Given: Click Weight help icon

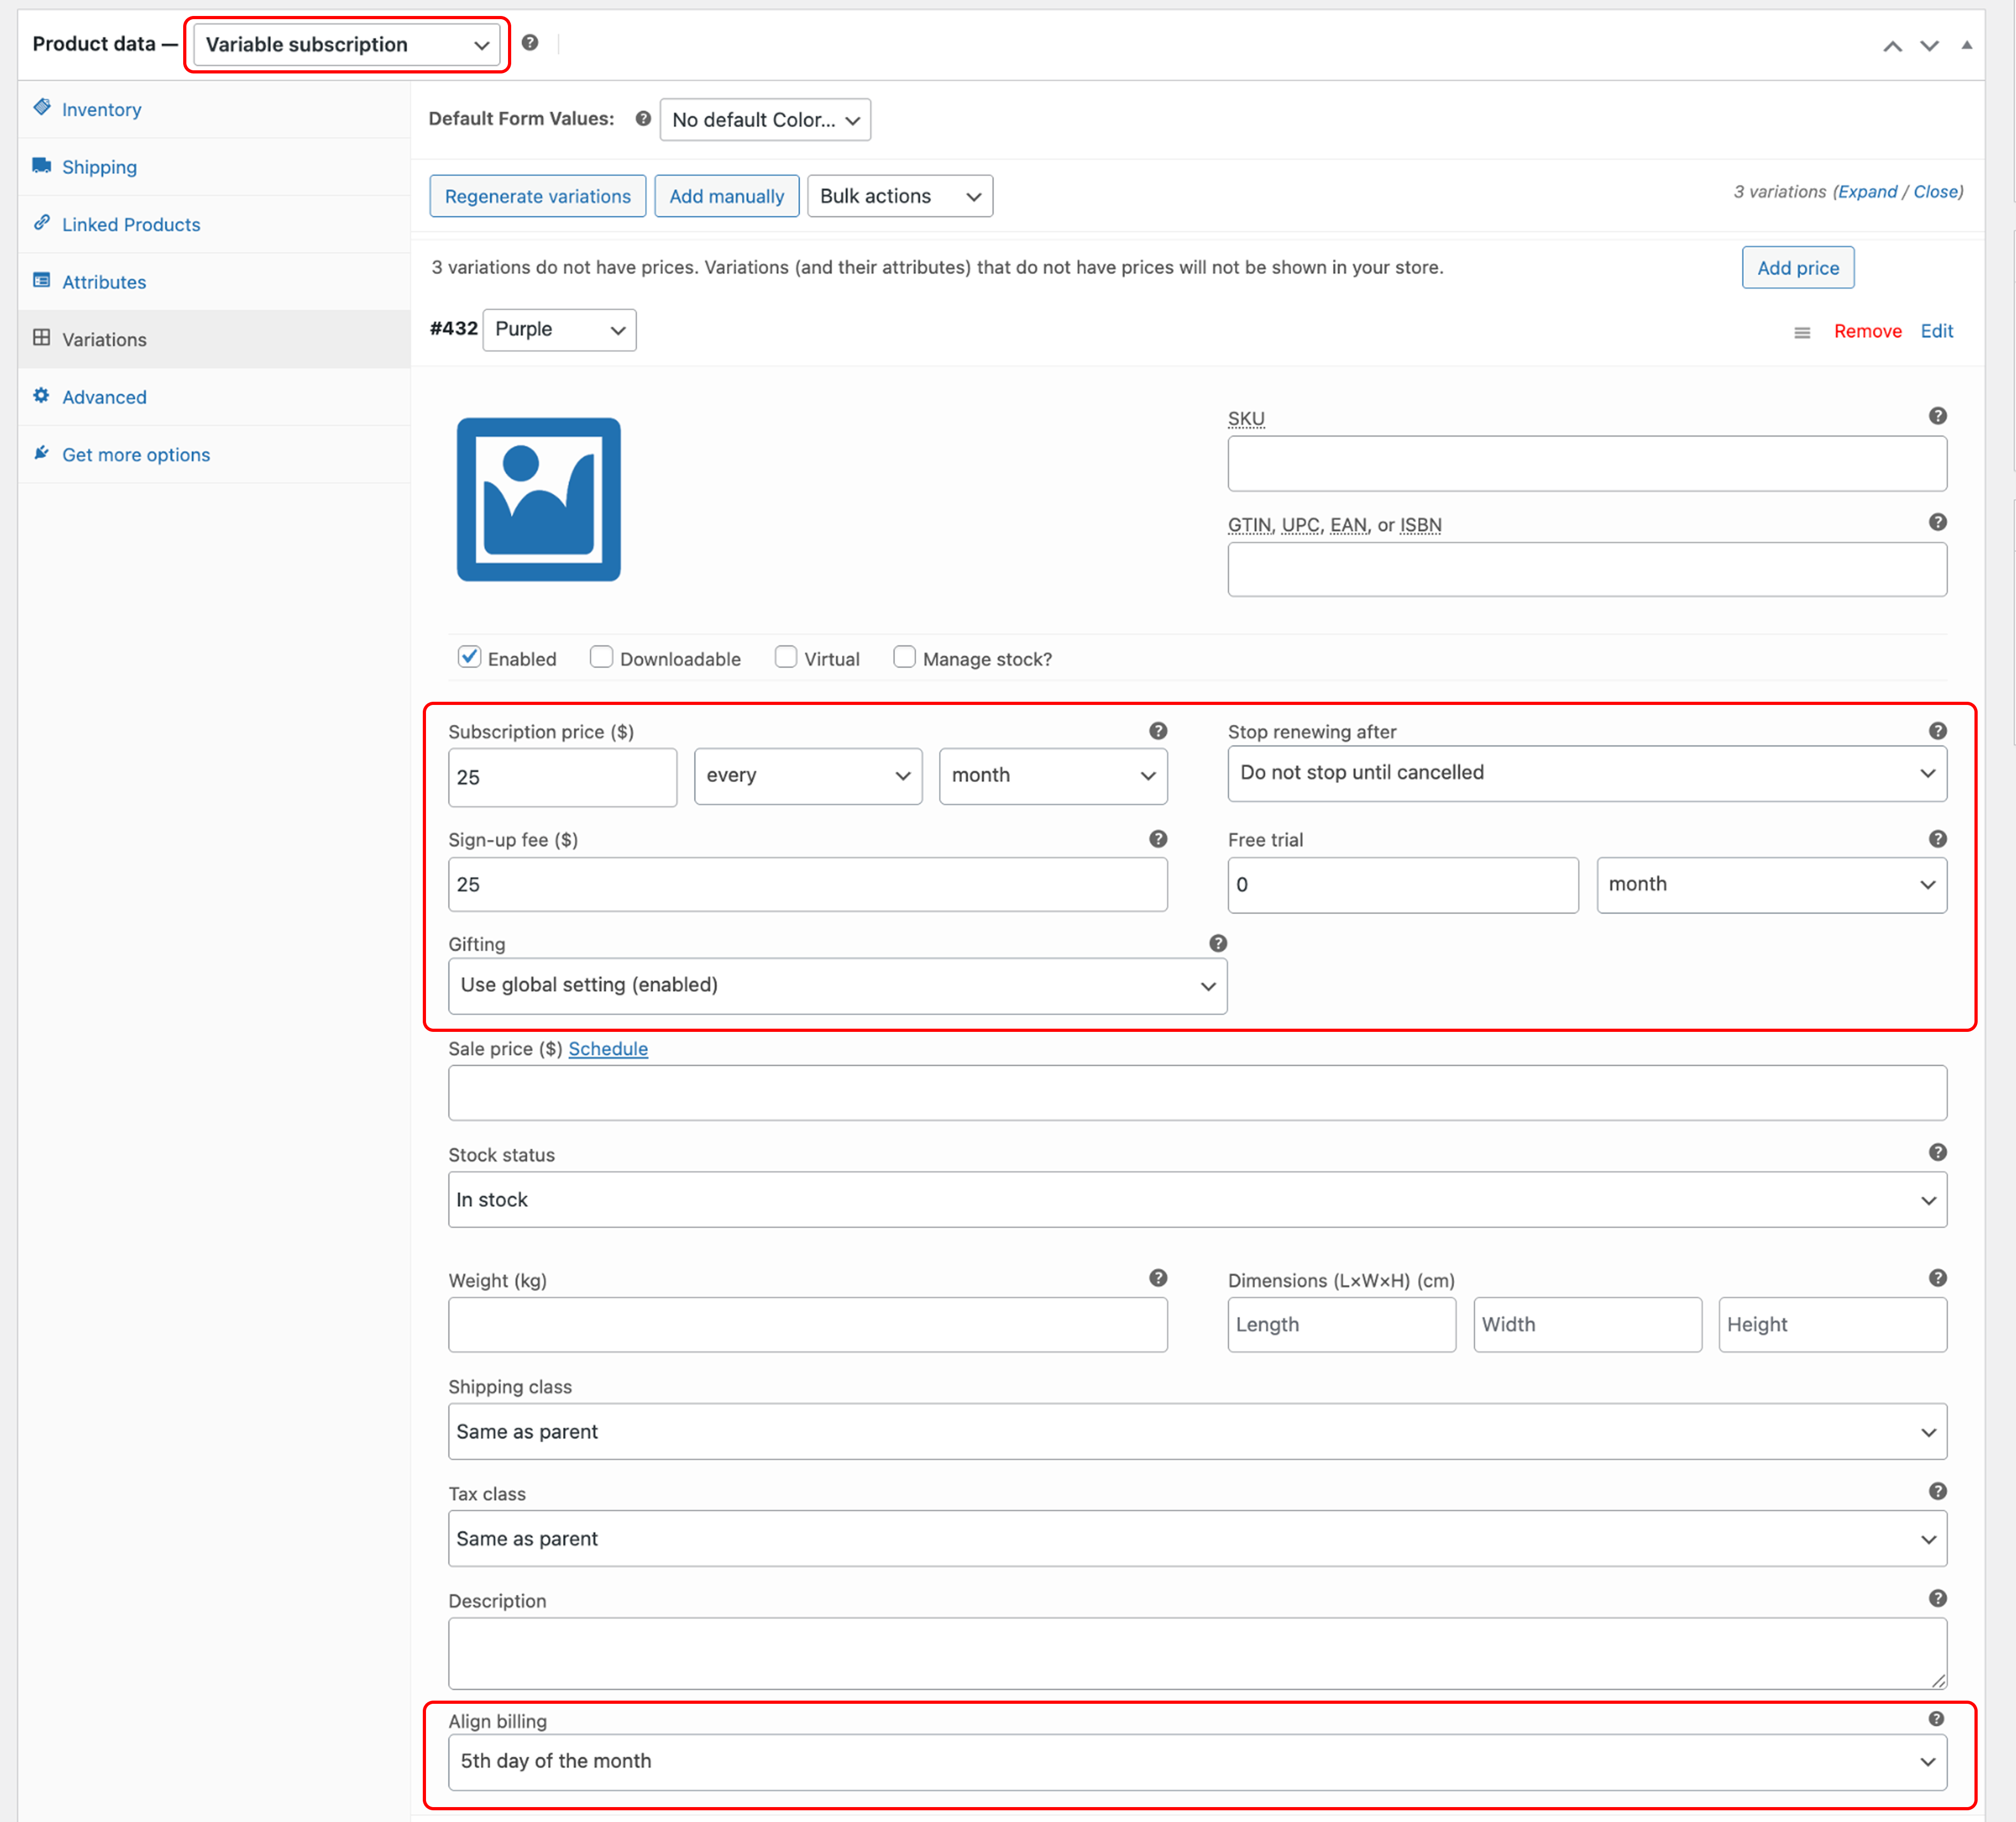Looking at the screenshot, I should tap(1158, 1278).
